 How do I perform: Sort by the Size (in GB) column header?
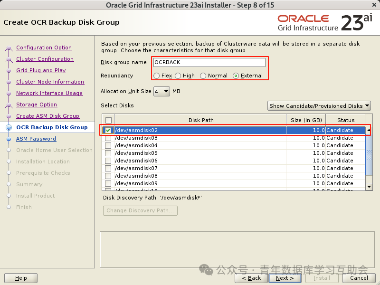(x=306, y=120)
